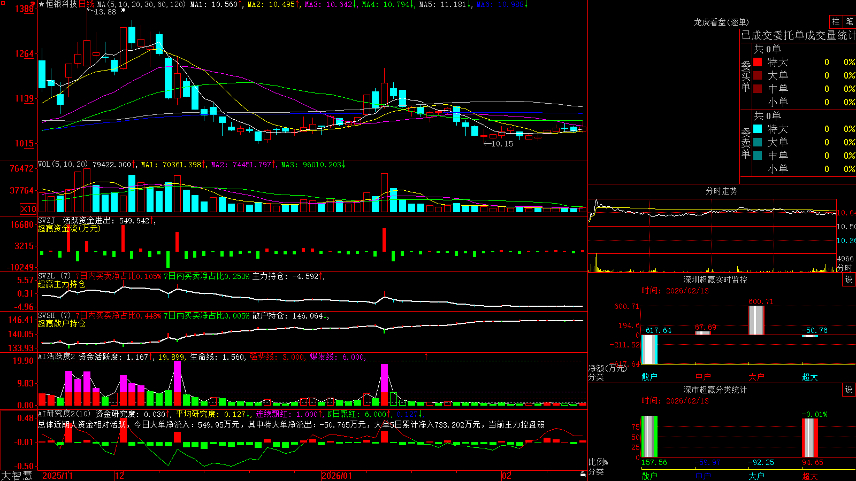The height and width of the screenshot is (481, 856).
Task: Click the 大智慧 logo at bottom-left
Action: 17,476
